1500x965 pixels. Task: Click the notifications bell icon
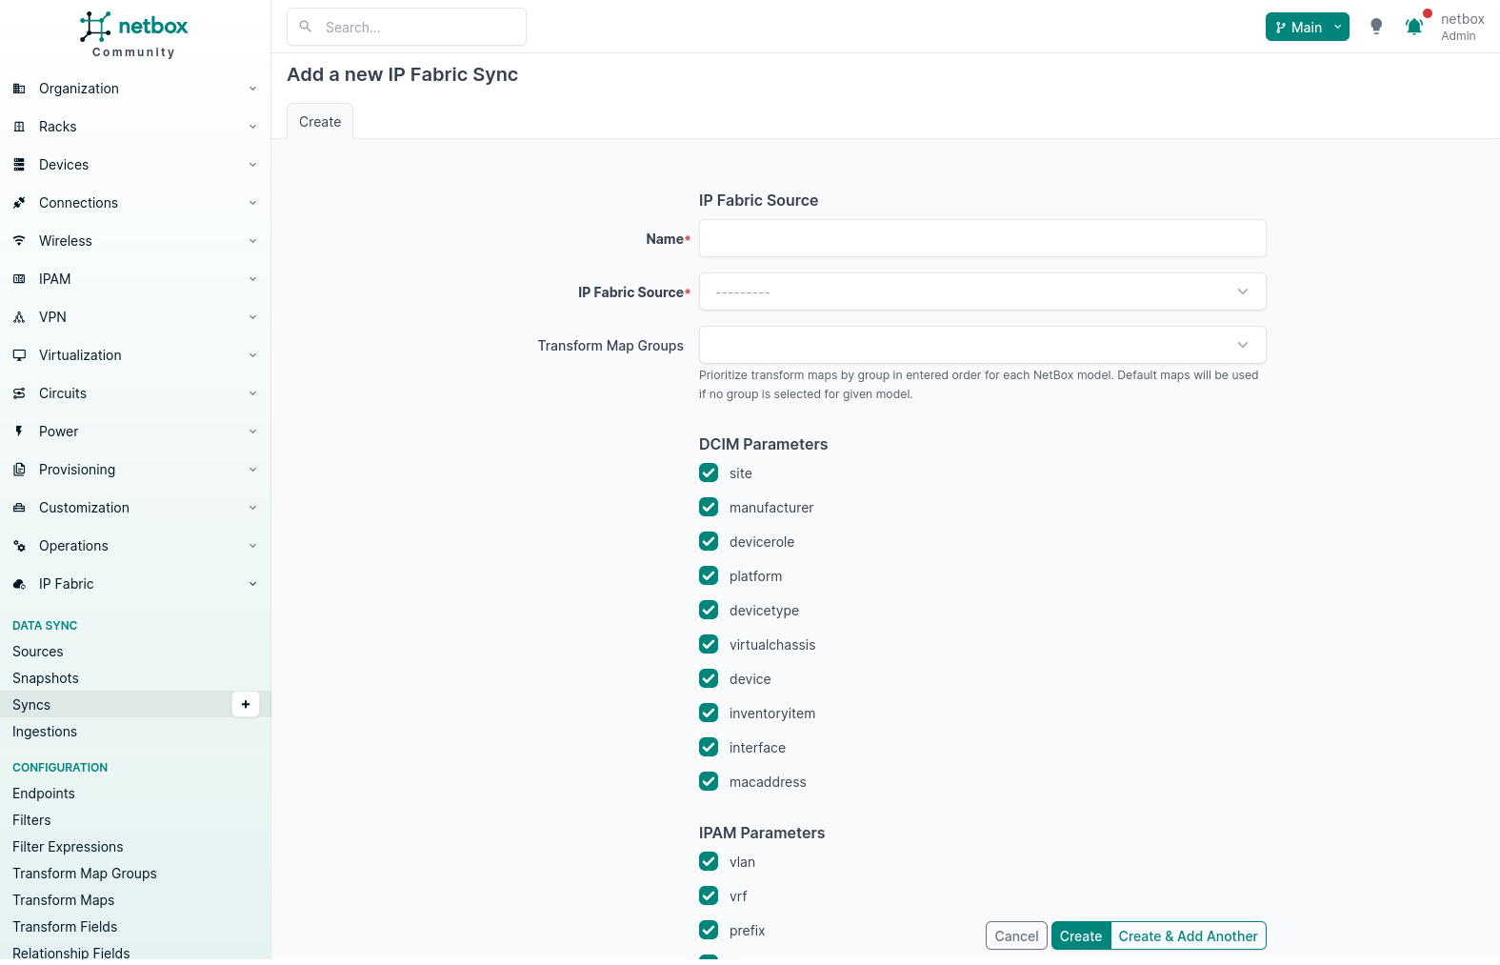(1414, 27)
